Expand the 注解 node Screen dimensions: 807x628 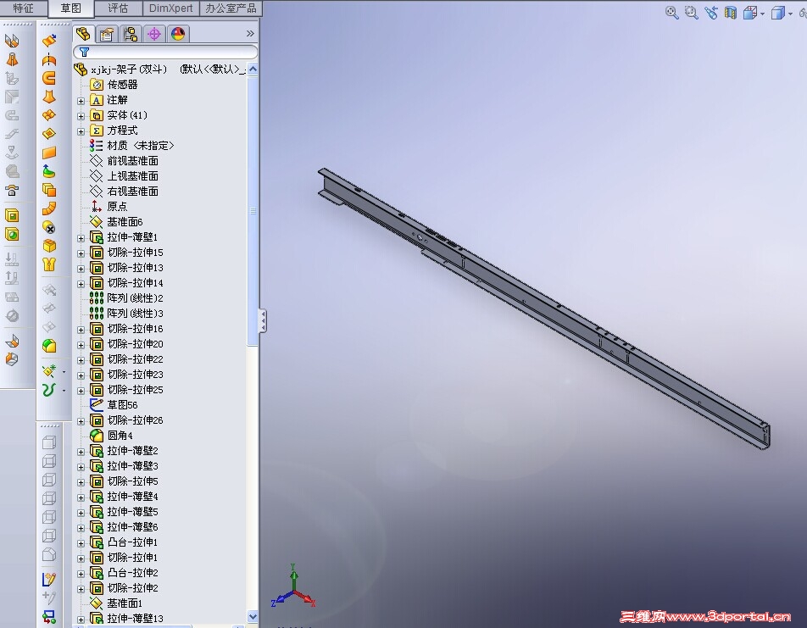point(81,101)
